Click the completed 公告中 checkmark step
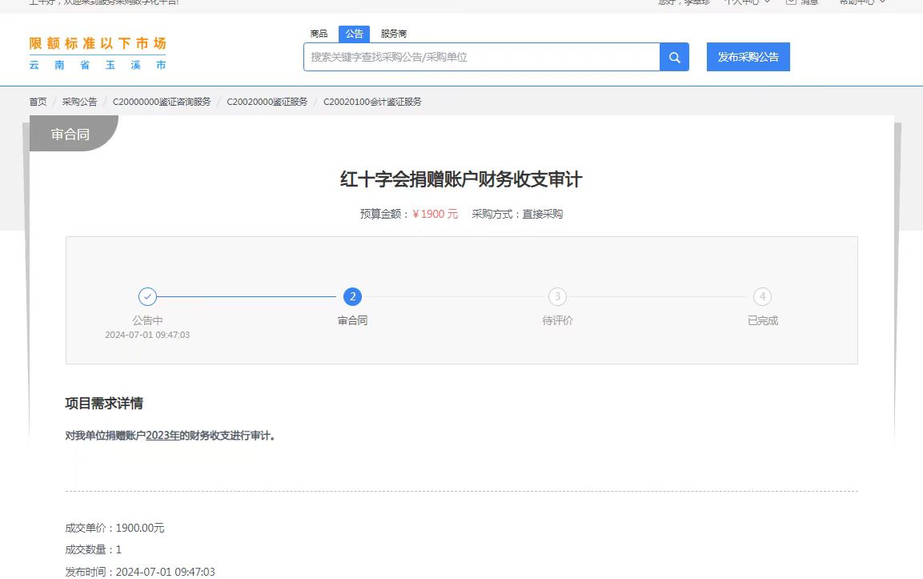923x579 pixels. coord(147,297)
